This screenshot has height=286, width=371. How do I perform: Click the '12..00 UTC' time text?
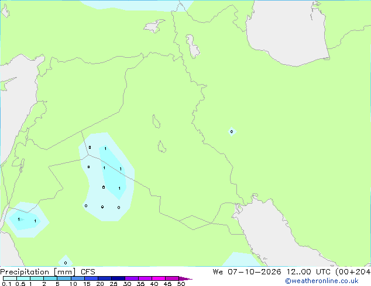click(x=308, y=272)
